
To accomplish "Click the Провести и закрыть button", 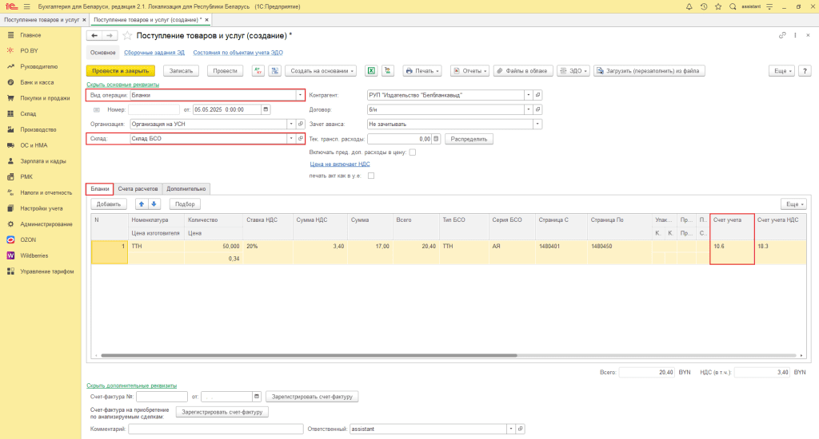I will [x=121, y=71].
